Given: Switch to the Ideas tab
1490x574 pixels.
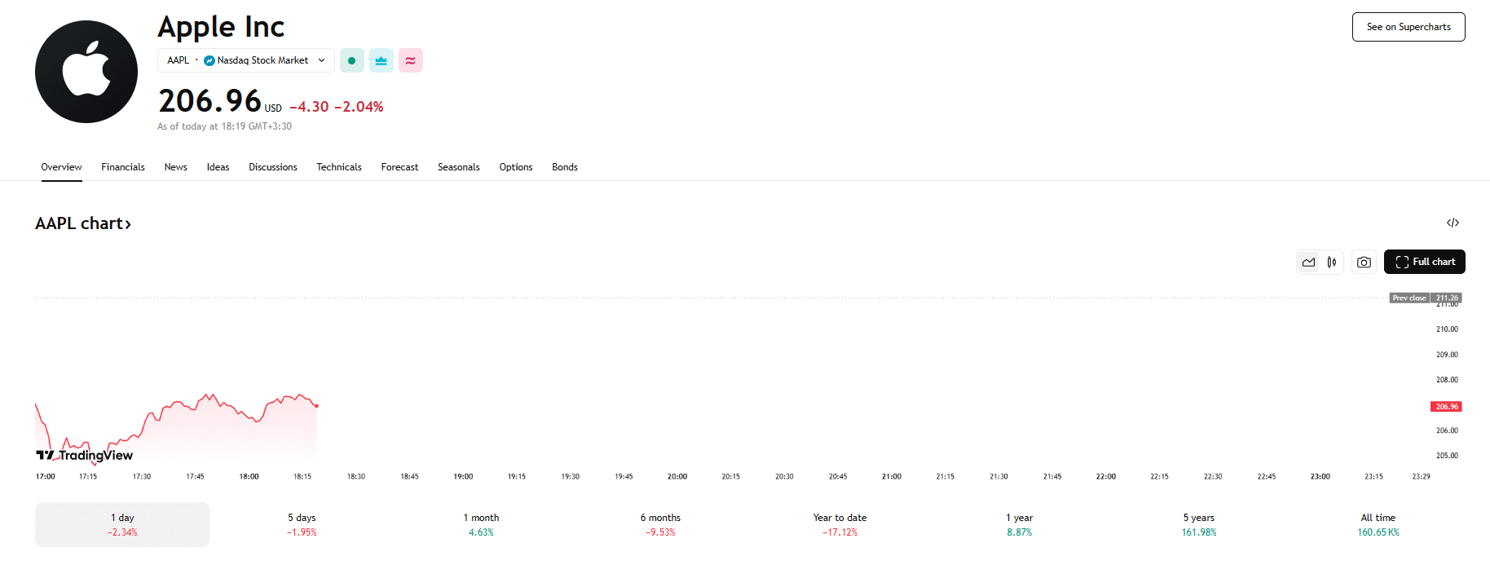Looking at the screenshot, I should click(x=218, y=167).
